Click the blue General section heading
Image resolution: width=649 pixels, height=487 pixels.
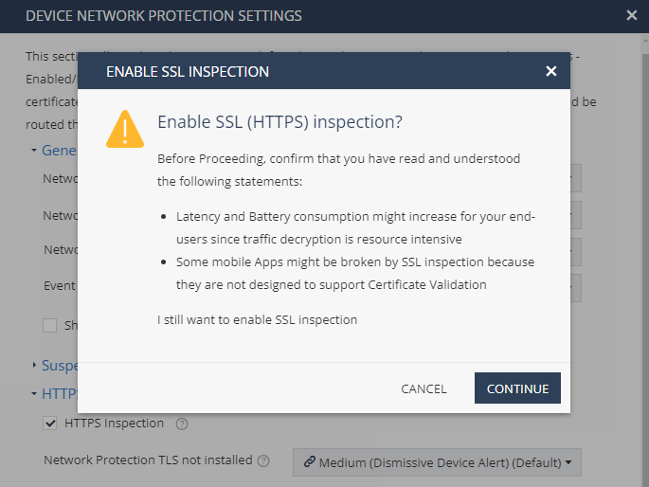click(59, 151)
